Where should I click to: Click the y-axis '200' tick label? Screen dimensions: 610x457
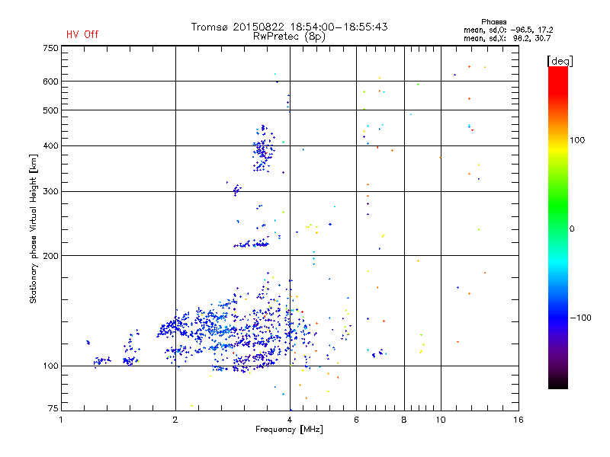(x=50, y=256)
